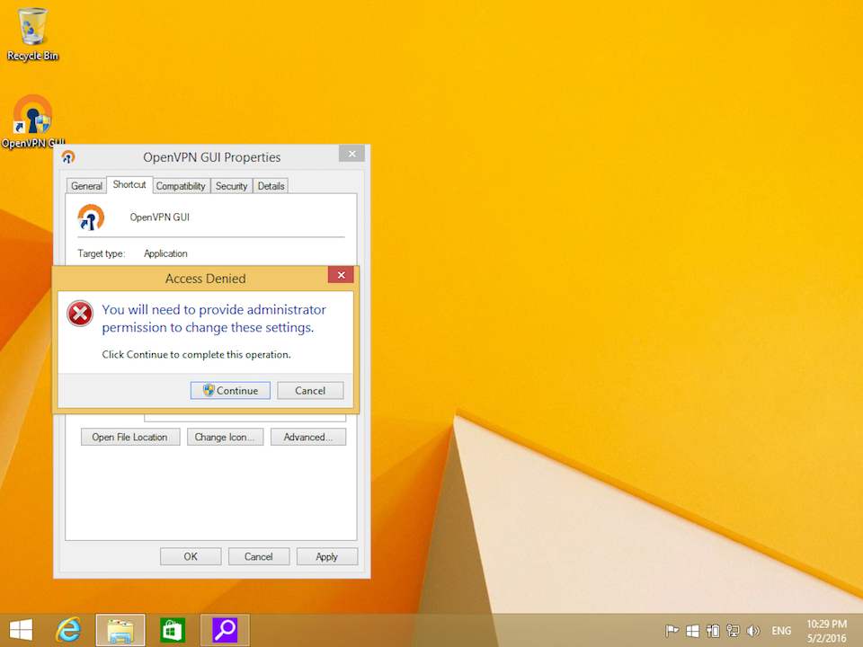Open the Search magnifier app on taskbar

[225, 631]
